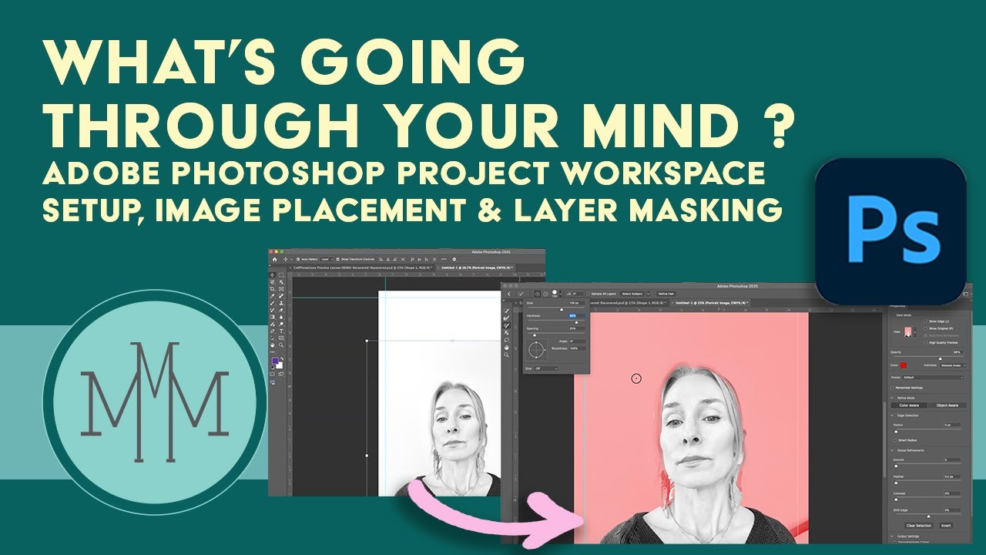
Task: Toggle High Quality Preview checkbox
Action: 925,343
